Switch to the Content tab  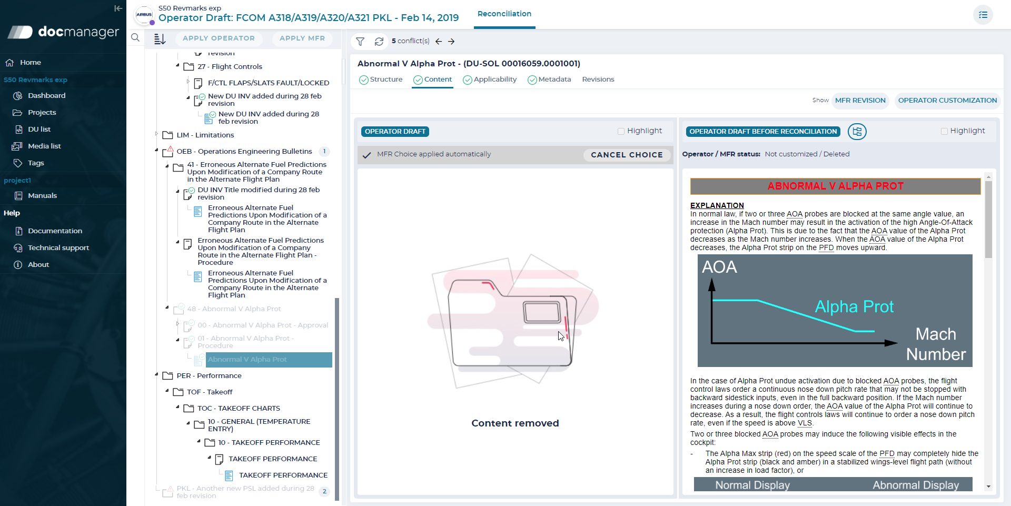pos(432,80)
